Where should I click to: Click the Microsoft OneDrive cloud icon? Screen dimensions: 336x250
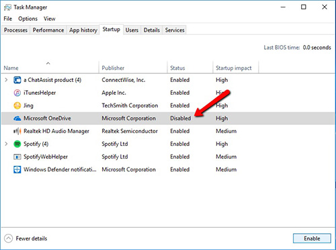tap(17, 118)
